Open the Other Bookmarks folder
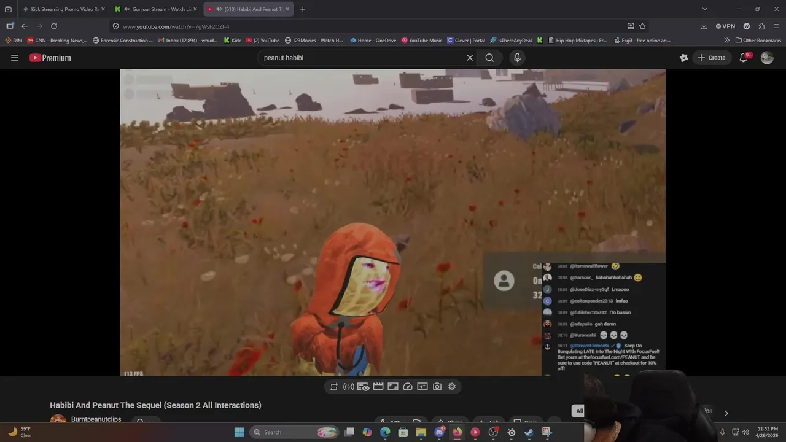The width and height of the screenshot is (786, 442). coord(758,41)
